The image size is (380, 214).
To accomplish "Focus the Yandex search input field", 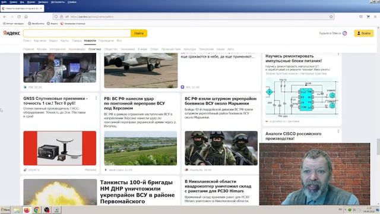I will (77, 33).
